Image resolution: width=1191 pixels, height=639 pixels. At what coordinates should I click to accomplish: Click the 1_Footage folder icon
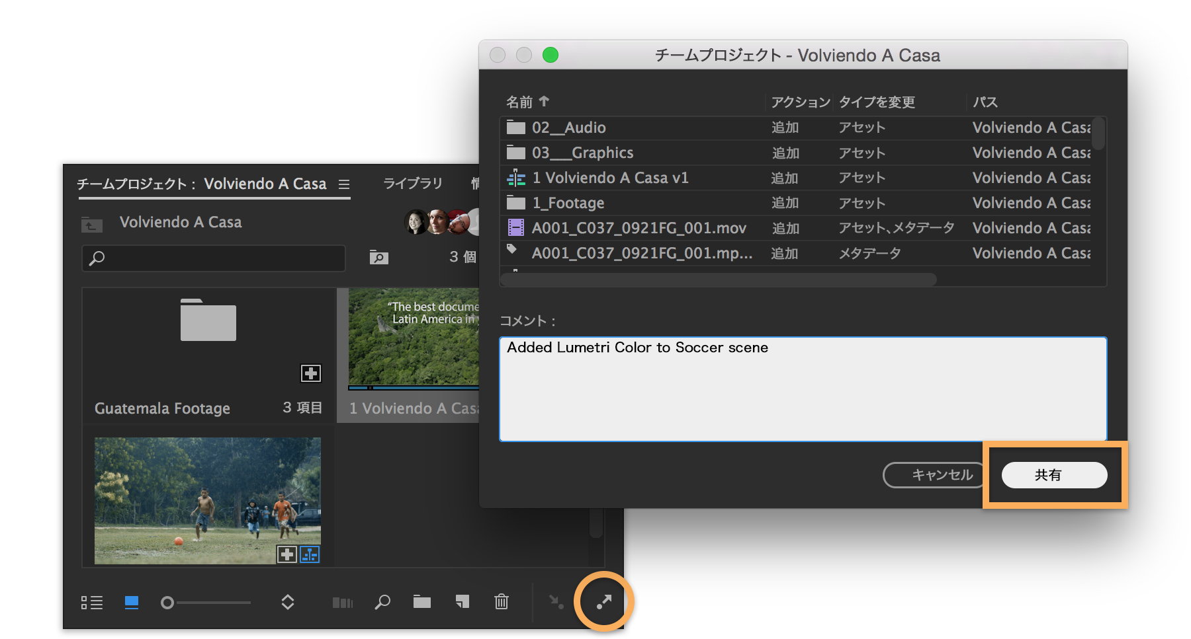point(516,203)
